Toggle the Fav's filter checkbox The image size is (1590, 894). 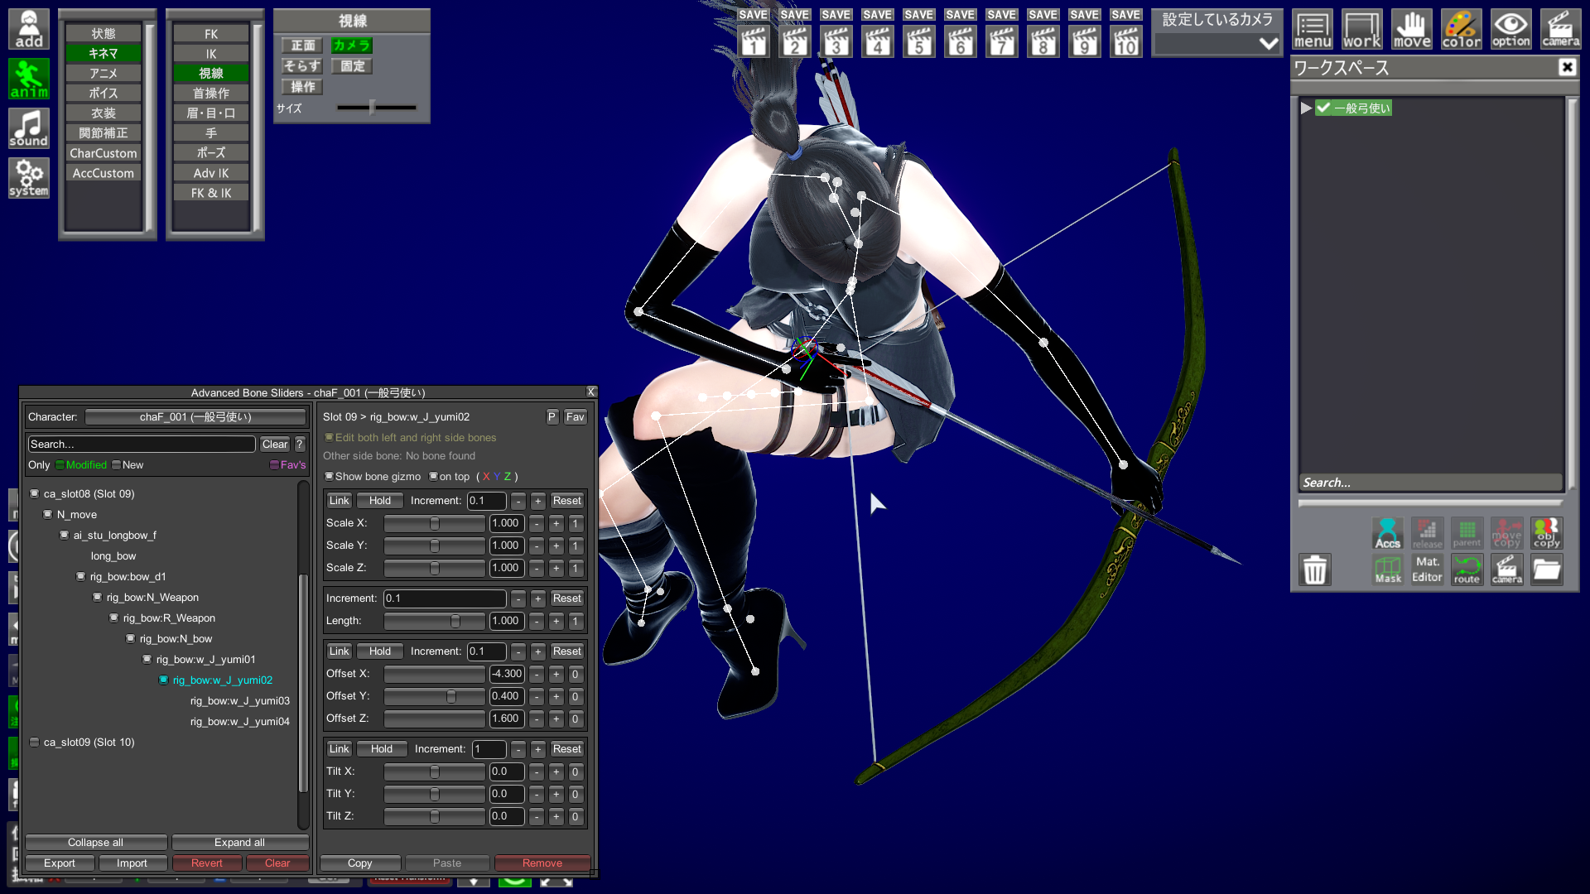pyautogui.click(x=274, y=465)
